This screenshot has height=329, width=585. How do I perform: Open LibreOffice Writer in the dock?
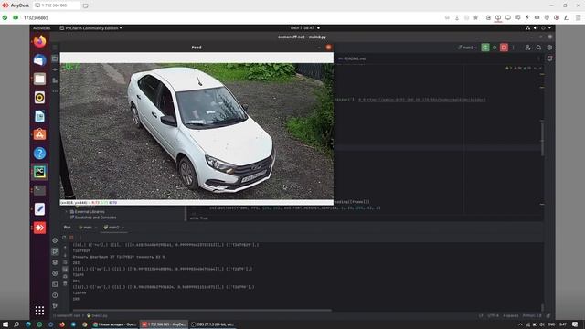point(39,116)
